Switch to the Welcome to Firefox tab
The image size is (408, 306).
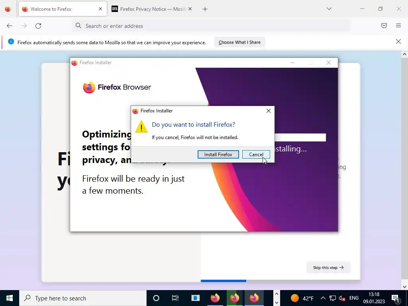click(63, 9)
